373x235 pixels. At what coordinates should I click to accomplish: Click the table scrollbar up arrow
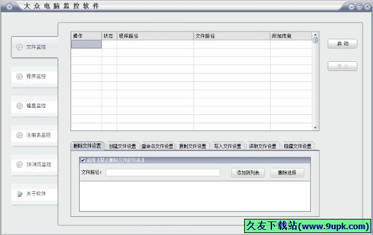(x=315, y=35)
